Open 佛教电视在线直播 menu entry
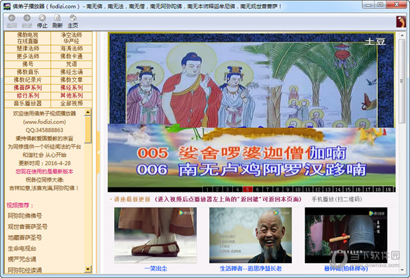410x278 pixels. pyautogui.click(x=28, y=38)
